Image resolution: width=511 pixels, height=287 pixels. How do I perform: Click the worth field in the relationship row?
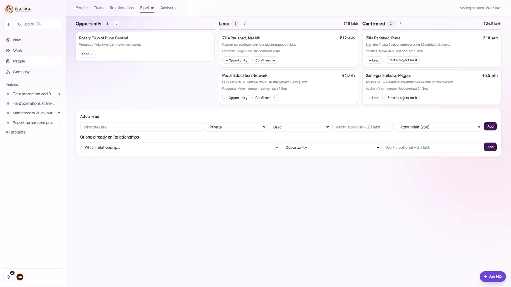[x=432, y=147]
